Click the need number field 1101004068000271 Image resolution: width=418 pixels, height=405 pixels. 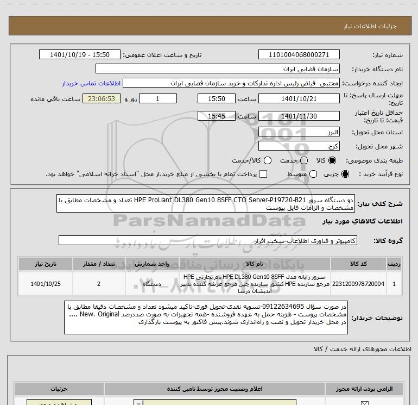[299, 55]
